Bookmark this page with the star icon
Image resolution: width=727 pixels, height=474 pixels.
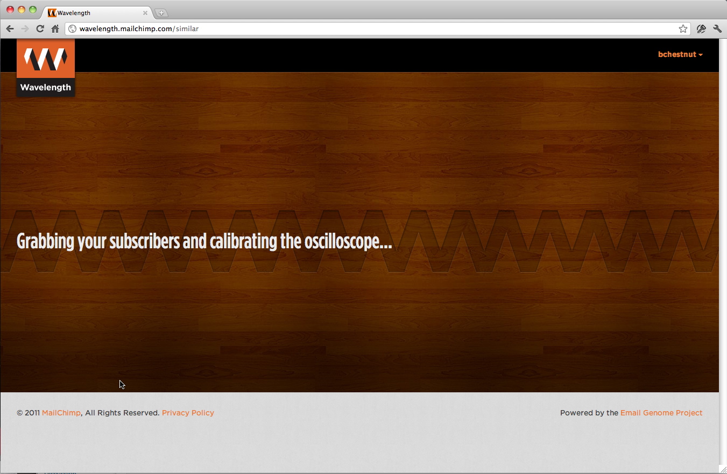click(683, 29)
